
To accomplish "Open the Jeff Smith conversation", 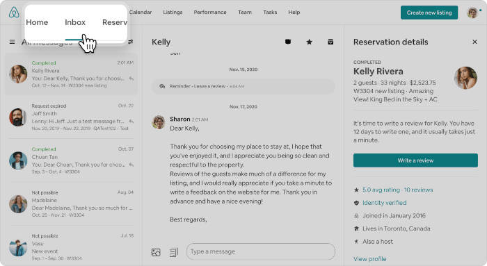I will point(71,117).
